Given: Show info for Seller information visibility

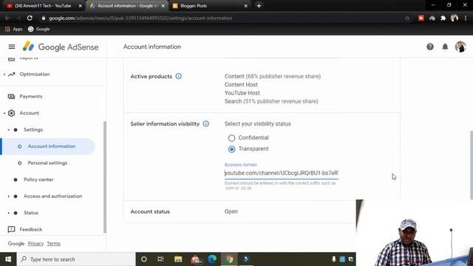Looking at the screenshot, I should pos(205,123).
